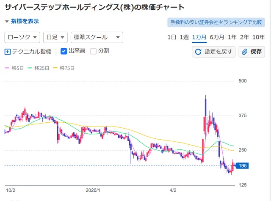Click the 500 price axis label

(x=243, y=81)
